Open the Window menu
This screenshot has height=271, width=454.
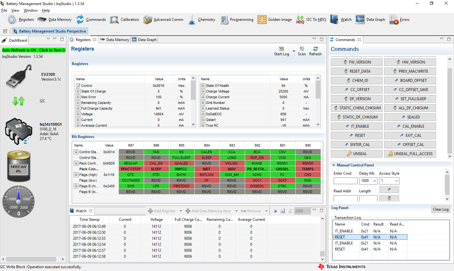(x=31, y=10)
